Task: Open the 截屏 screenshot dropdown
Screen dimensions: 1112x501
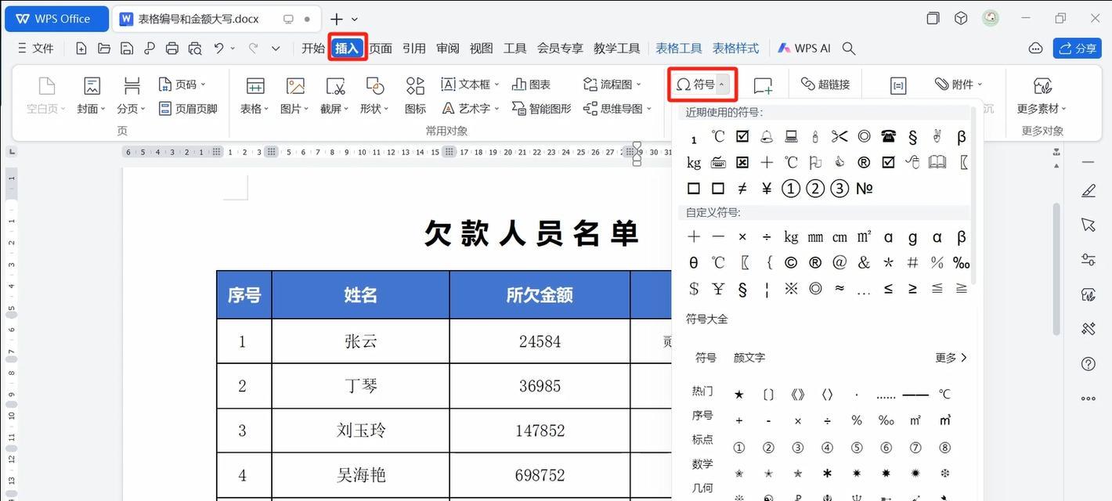Action: pos(334,96)
